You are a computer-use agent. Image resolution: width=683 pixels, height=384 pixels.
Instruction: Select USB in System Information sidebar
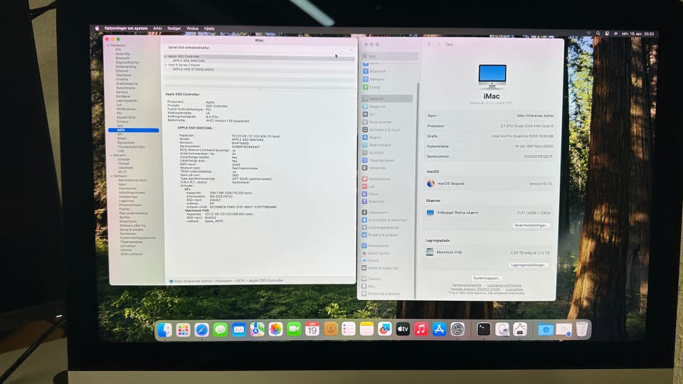click(121, 151)
